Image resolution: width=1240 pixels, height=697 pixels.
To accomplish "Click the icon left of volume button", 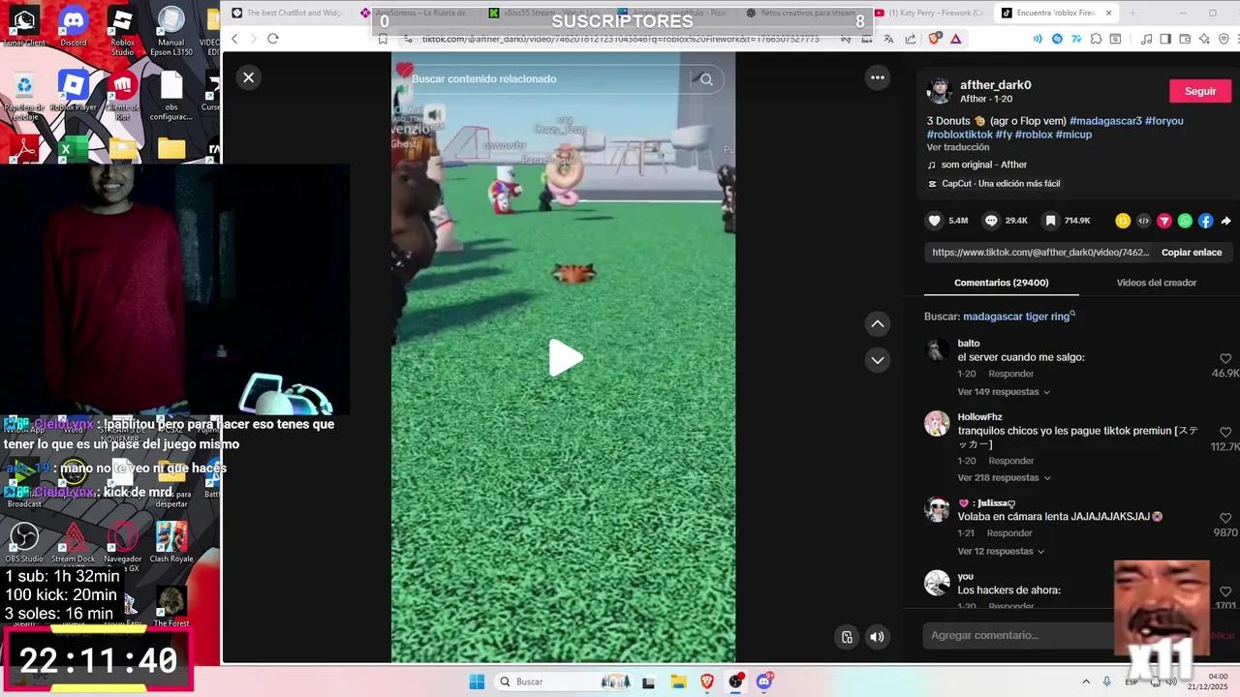I will (x=847, y=637).
